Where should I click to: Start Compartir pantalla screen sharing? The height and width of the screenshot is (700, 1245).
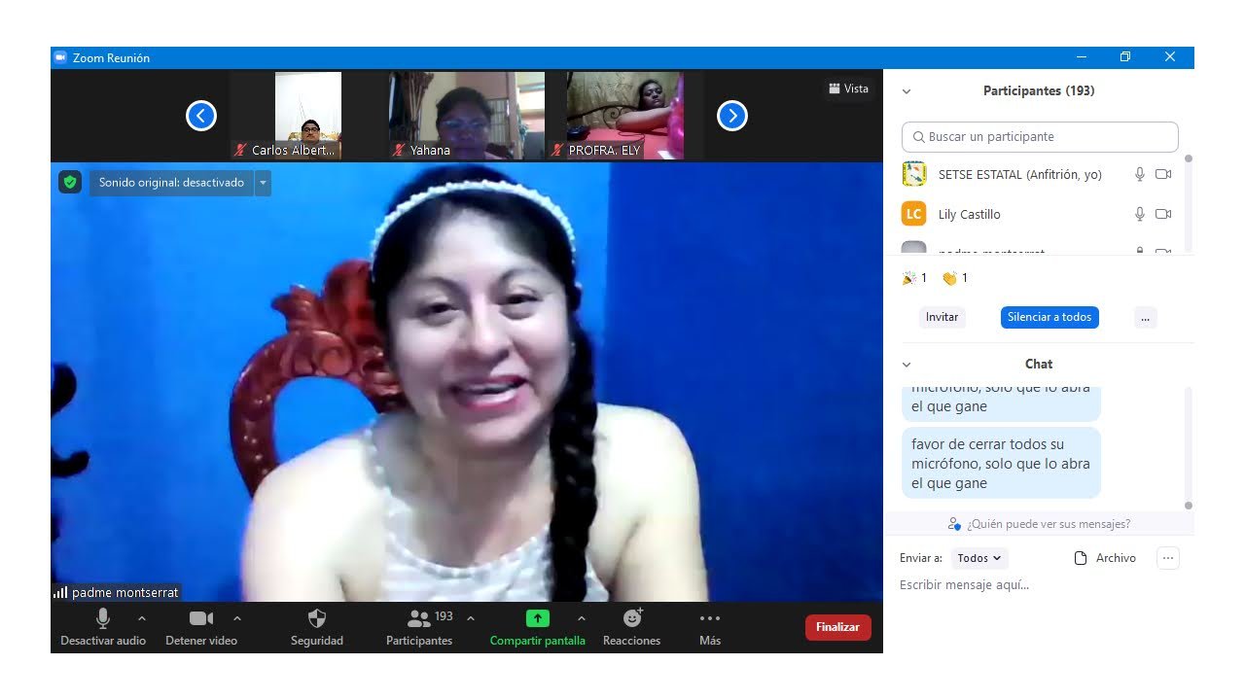(538, 627)
